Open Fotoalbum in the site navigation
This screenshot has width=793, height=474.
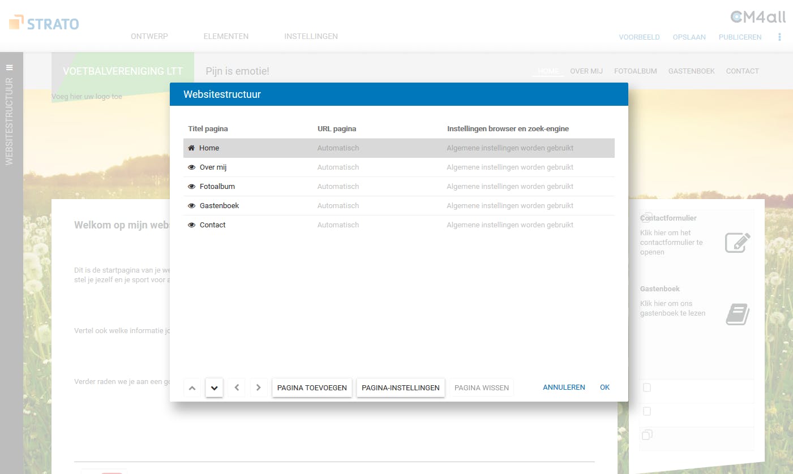tap(635, 71)
